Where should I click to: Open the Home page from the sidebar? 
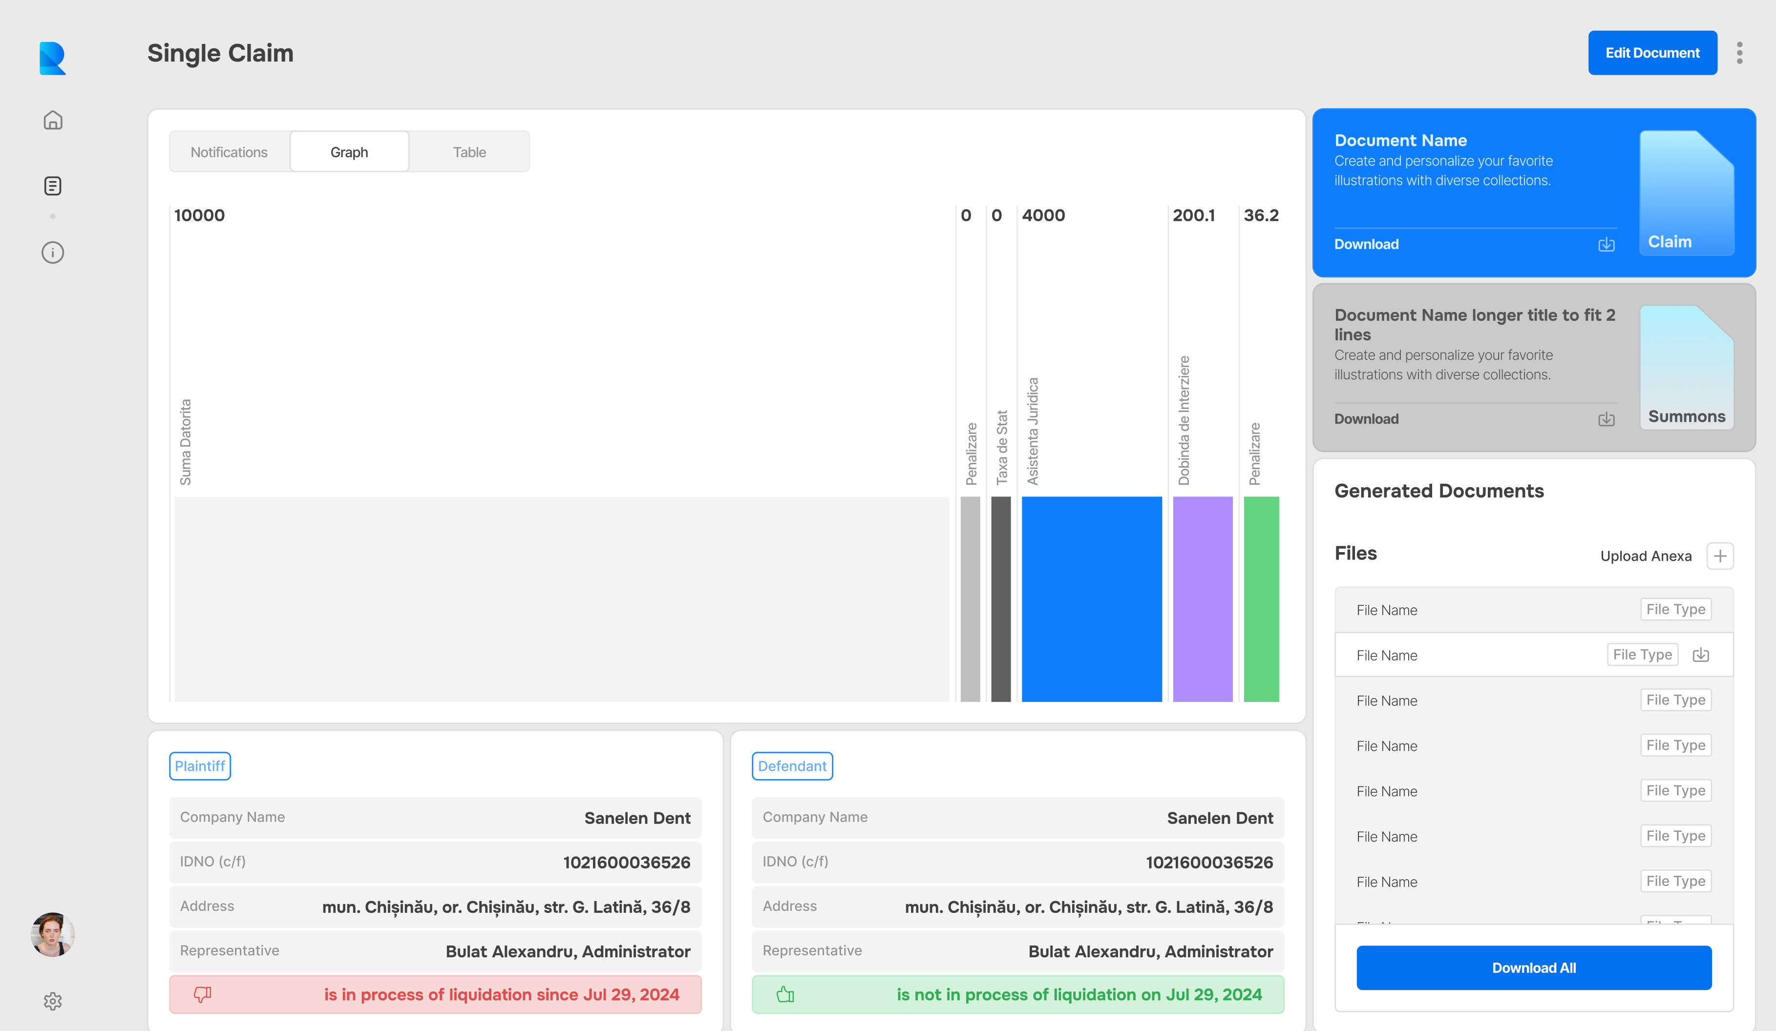pyautogui.click(x=53, y=121)
